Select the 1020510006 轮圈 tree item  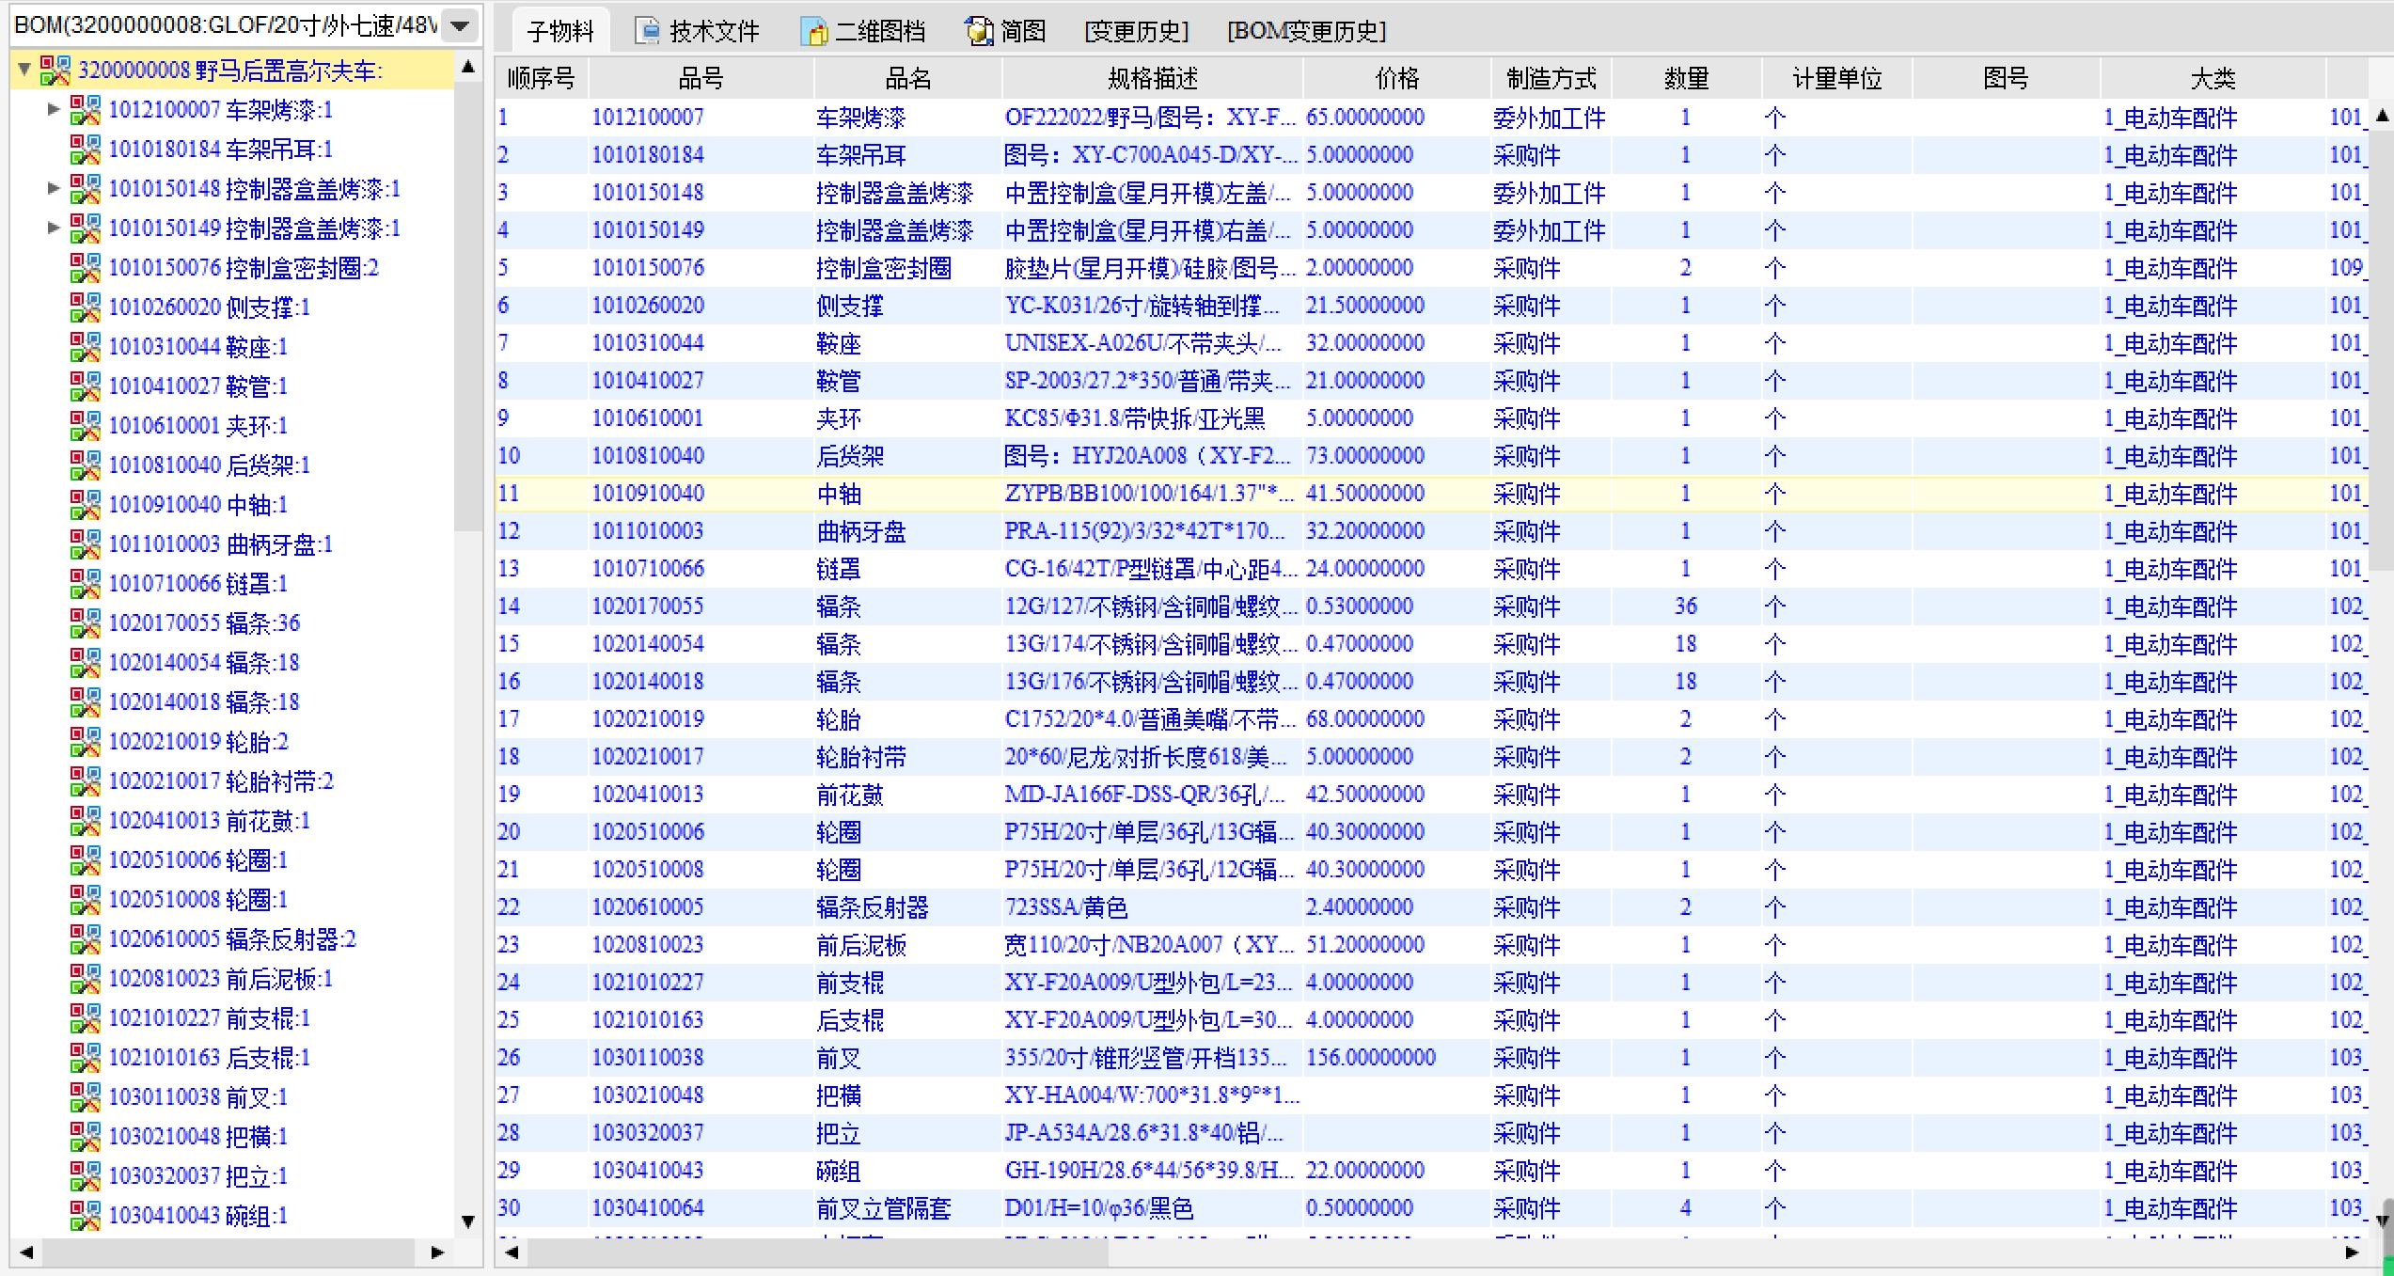pos(197,860)
